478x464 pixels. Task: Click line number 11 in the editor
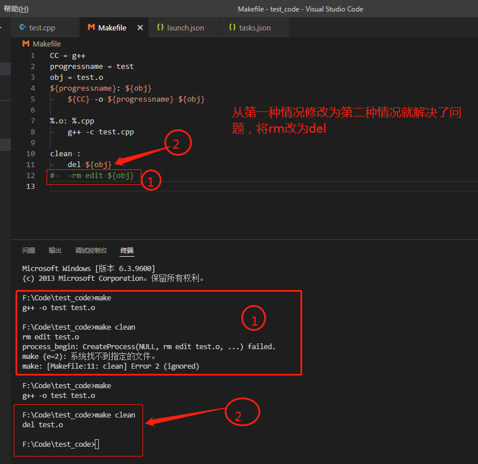pos(30,164)
